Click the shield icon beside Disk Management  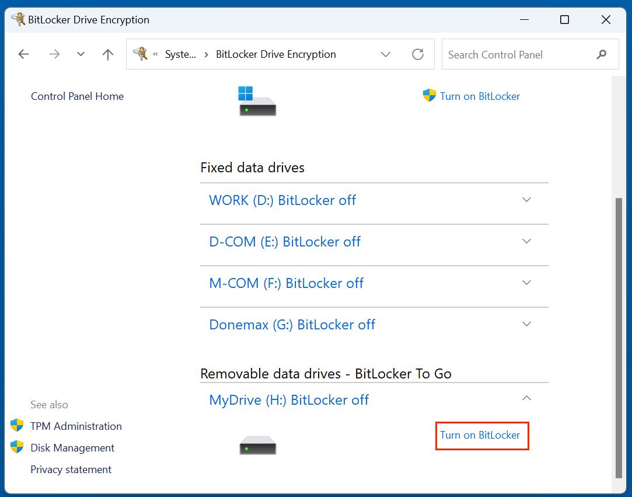point(18,447)
